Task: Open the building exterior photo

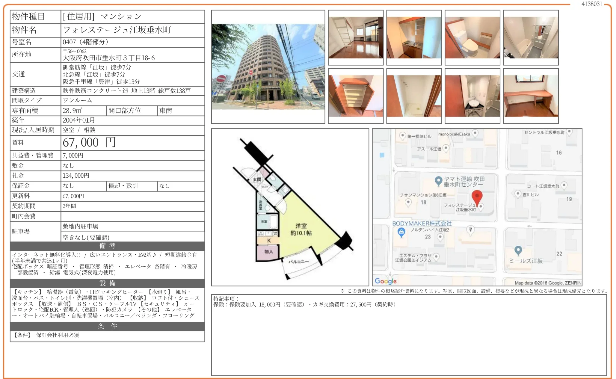Action: tap(268, 67)
